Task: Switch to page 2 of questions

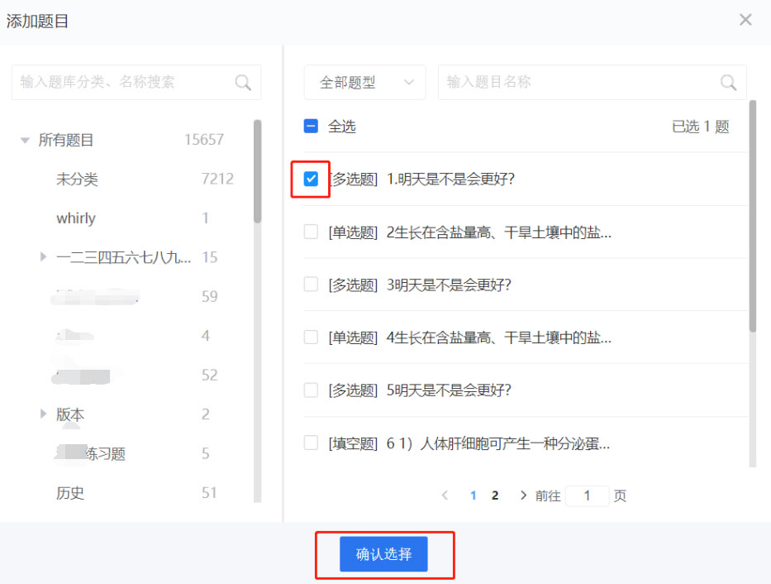Action: (x=495, y=495)
